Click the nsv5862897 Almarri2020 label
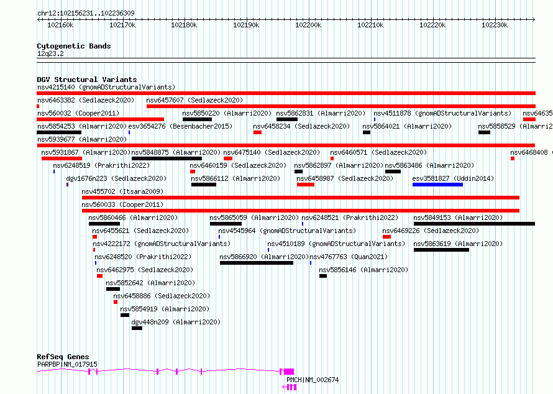Image resolution: width=553 pixels, height=394 pixels. point(339,165)
